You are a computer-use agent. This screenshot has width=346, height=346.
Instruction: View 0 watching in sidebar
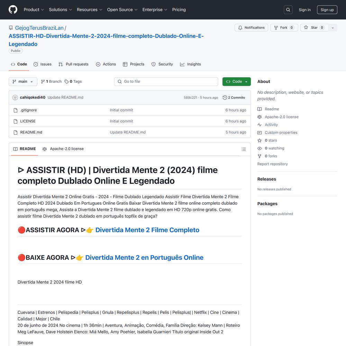(x=271, y=148)
